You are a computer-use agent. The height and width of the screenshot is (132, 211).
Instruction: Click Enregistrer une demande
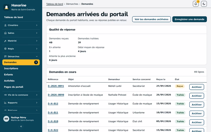point(190,19)
